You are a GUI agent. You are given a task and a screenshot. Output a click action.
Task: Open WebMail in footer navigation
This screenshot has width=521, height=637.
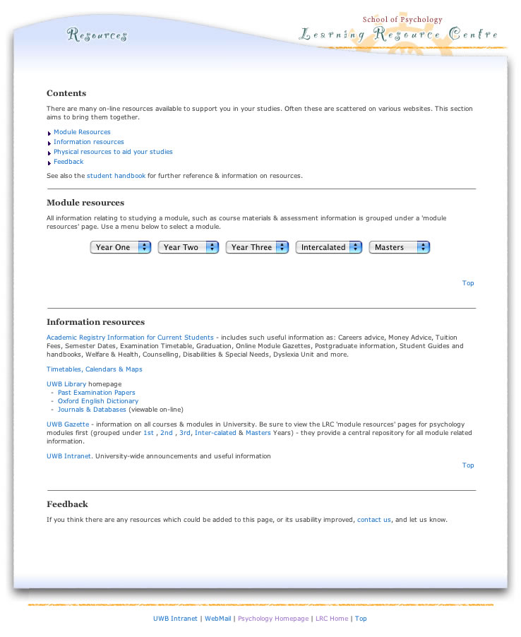[218, 619]
